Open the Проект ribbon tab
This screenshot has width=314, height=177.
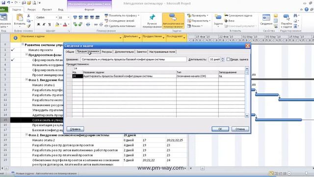[x=47, y=9]
